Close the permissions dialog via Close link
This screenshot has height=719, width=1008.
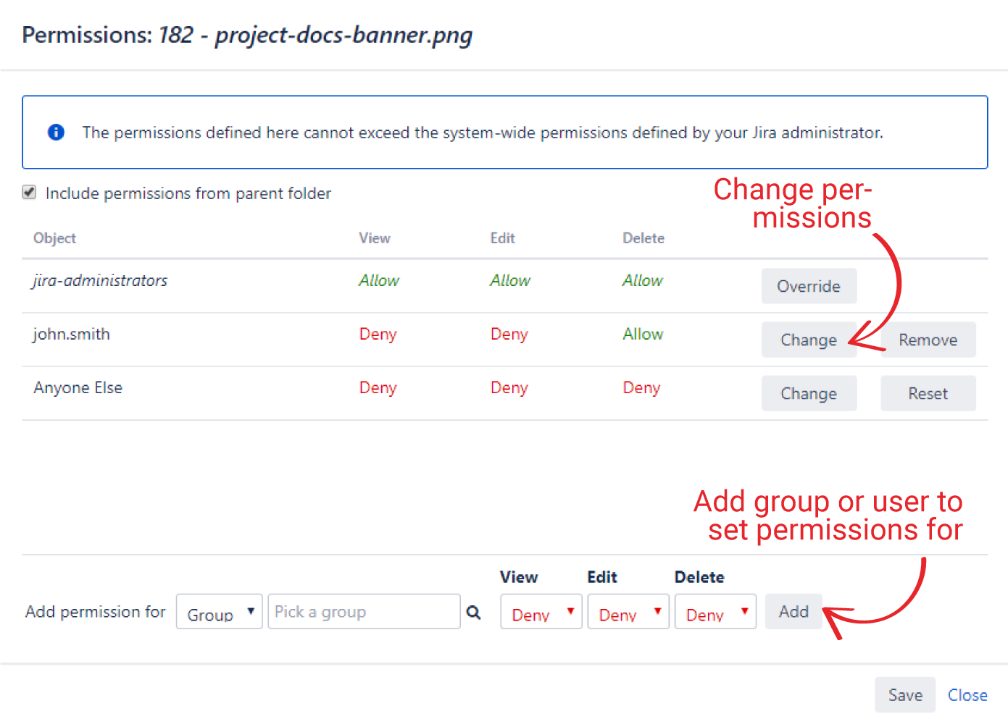pos(967,694)
